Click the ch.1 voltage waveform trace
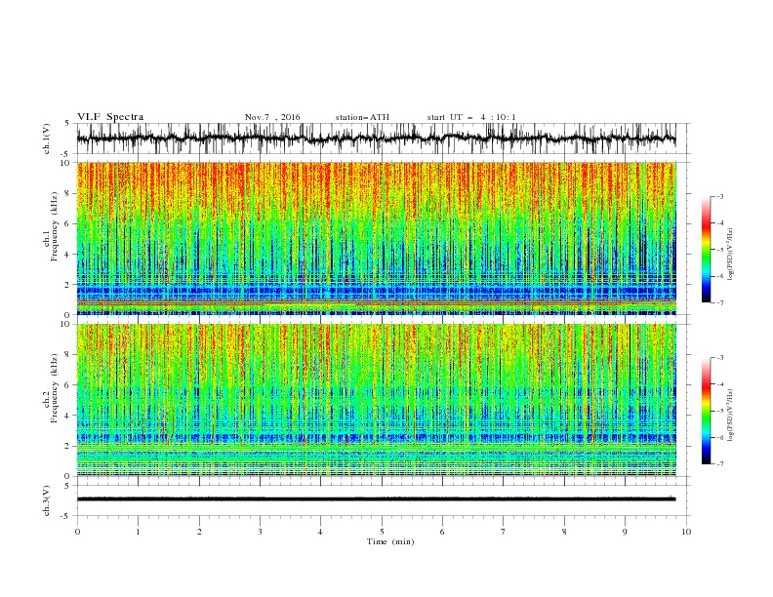773x597 pixels. [x=376, y=139]
